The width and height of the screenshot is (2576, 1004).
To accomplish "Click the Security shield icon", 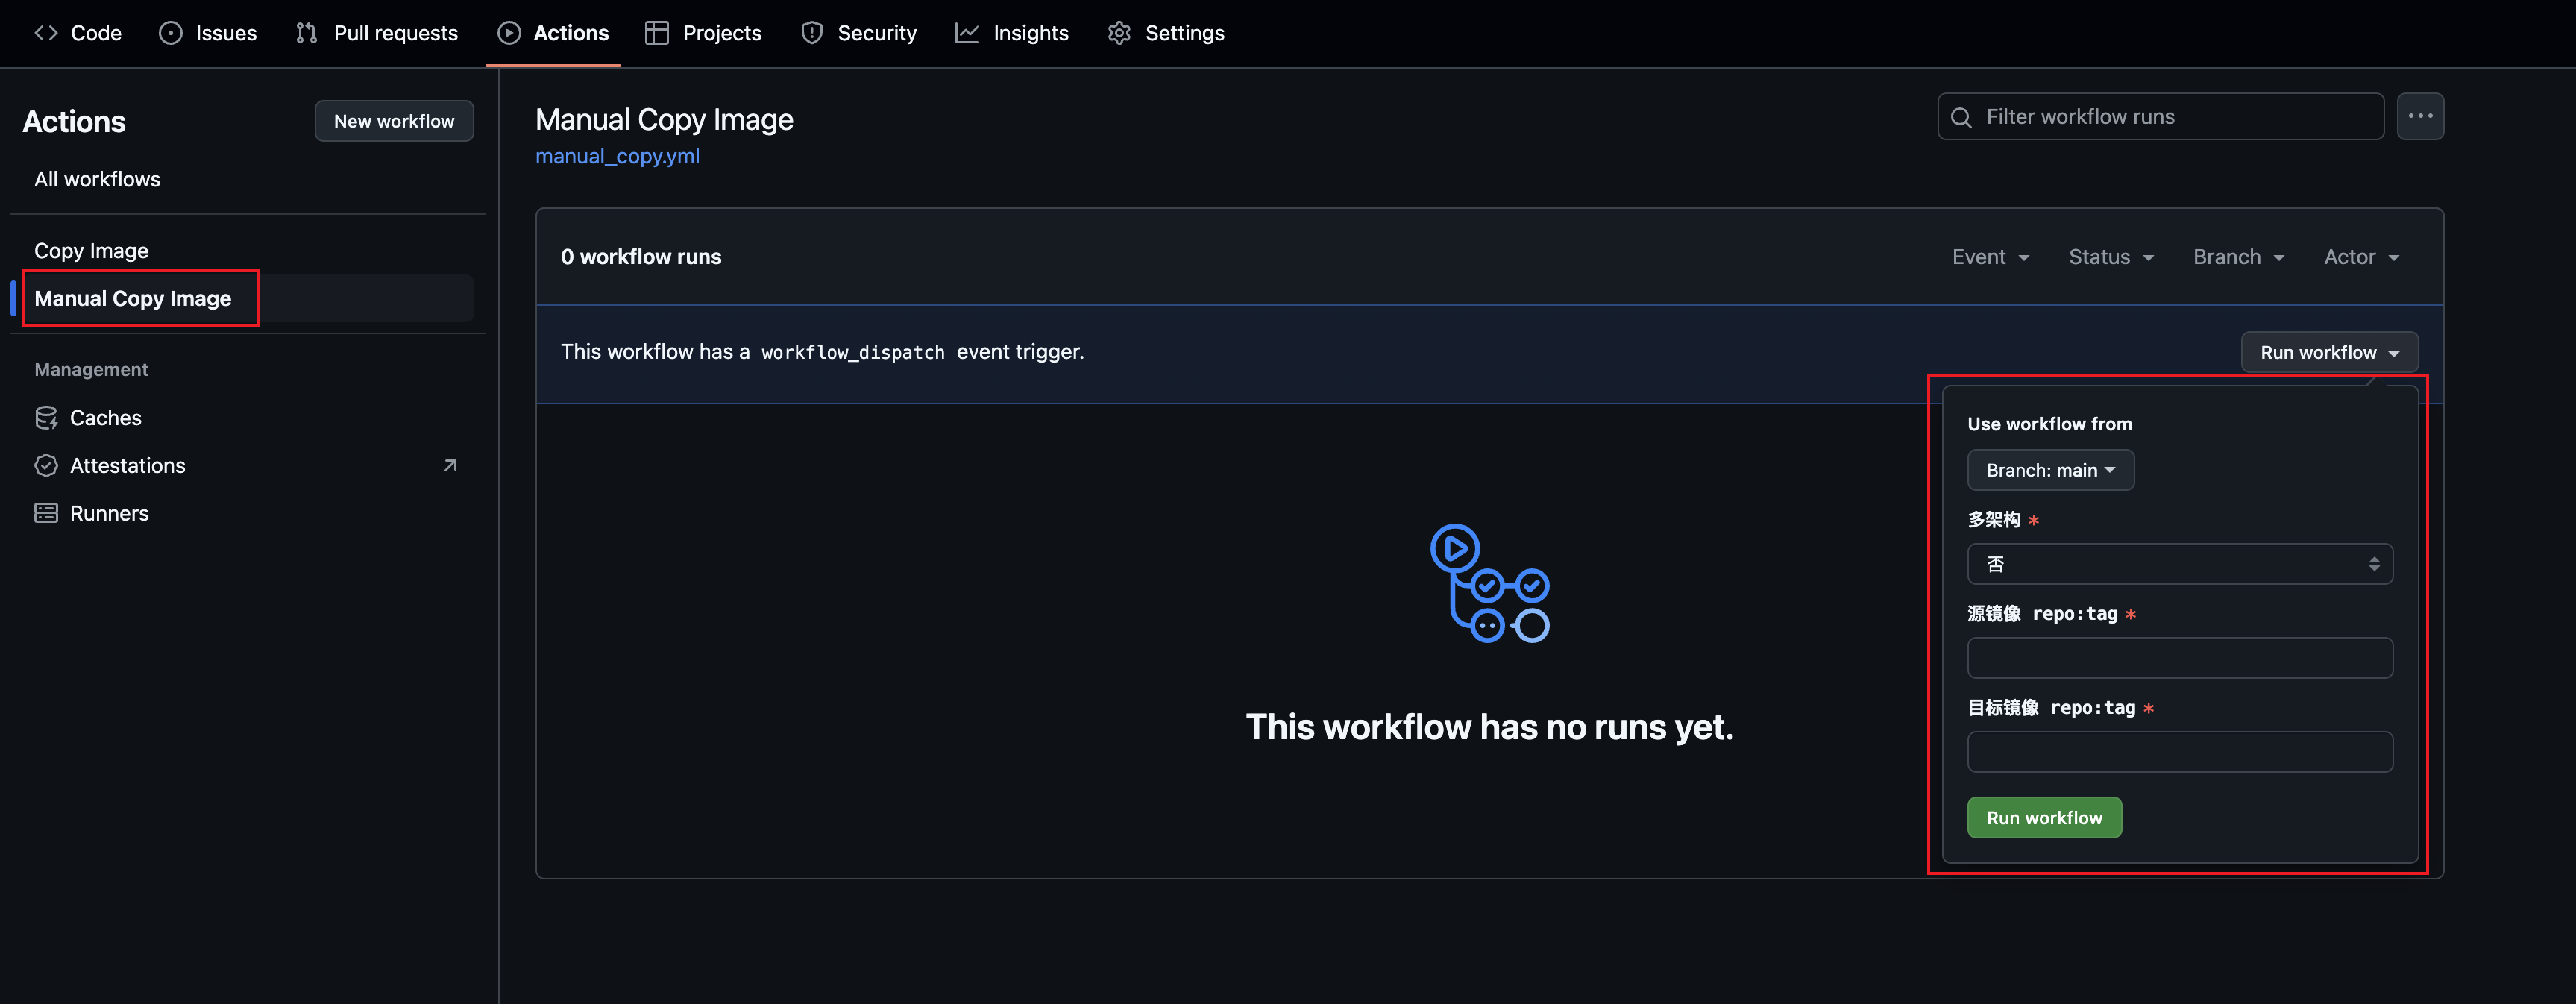I will 812,33.
